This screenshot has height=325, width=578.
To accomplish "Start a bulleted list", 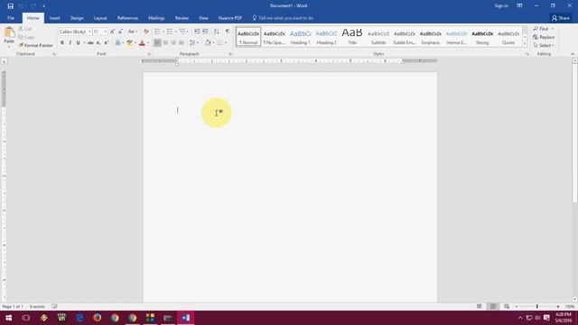I will click(x=157, y=32).
